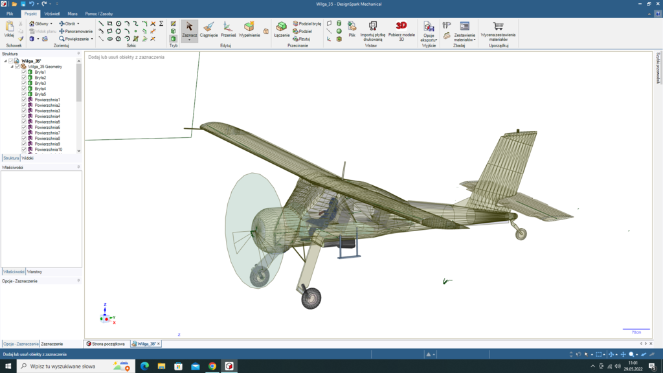Open the Wyświetl ribbon tab
Screen dimensions: 663x373
(x=52, y=14)
